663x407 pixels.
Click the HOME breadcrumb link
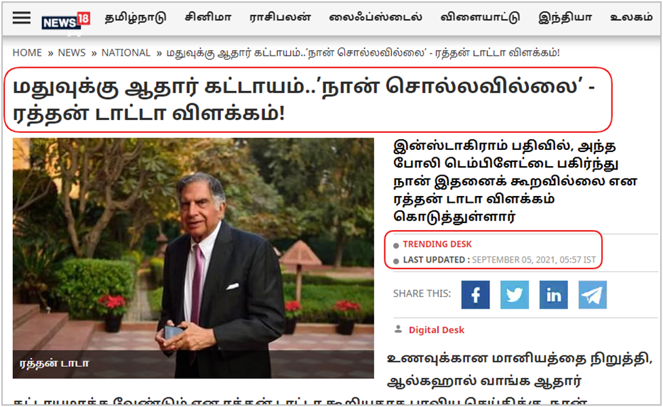click(27, 53)
